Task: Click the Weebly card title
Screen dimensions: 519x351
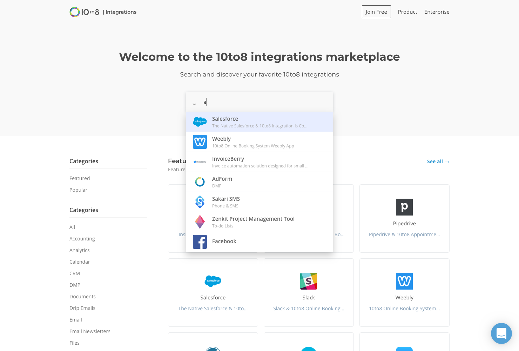Action: 404,298
